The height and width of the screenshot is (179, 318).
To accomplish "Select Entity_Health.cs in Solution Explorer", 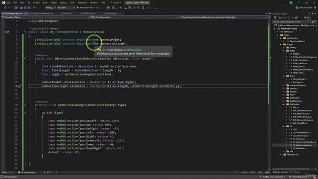I will (x=300, y=63).
